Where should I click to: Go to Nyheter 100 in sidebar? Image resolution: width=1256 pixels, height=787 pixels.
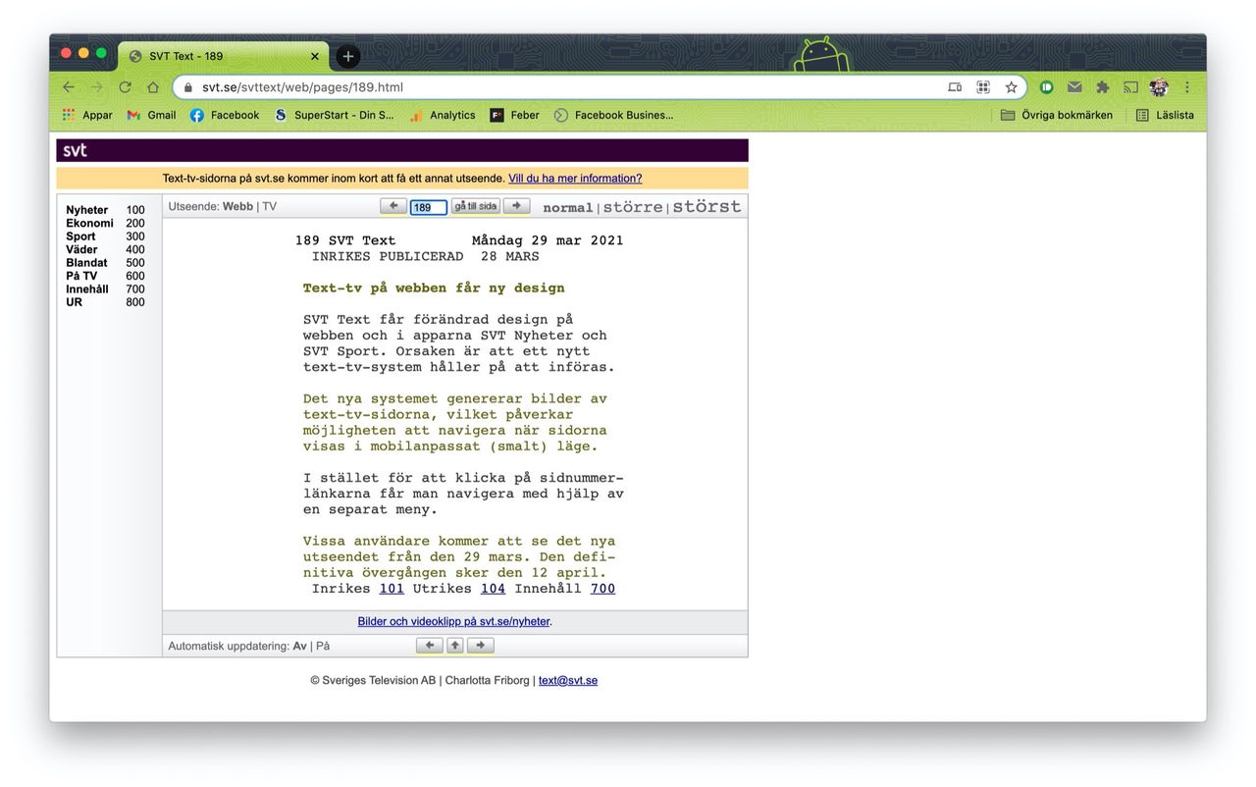tap(105, 210)
